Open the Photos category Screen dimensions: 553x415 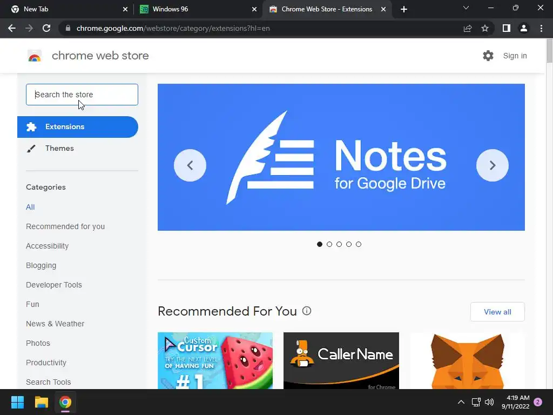pyautogui.click(x=38, y=343)
